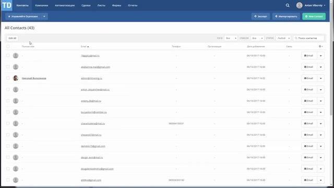Check the first contact row checkbox
The height and width of the screenshot is (188, 334).
8,55
